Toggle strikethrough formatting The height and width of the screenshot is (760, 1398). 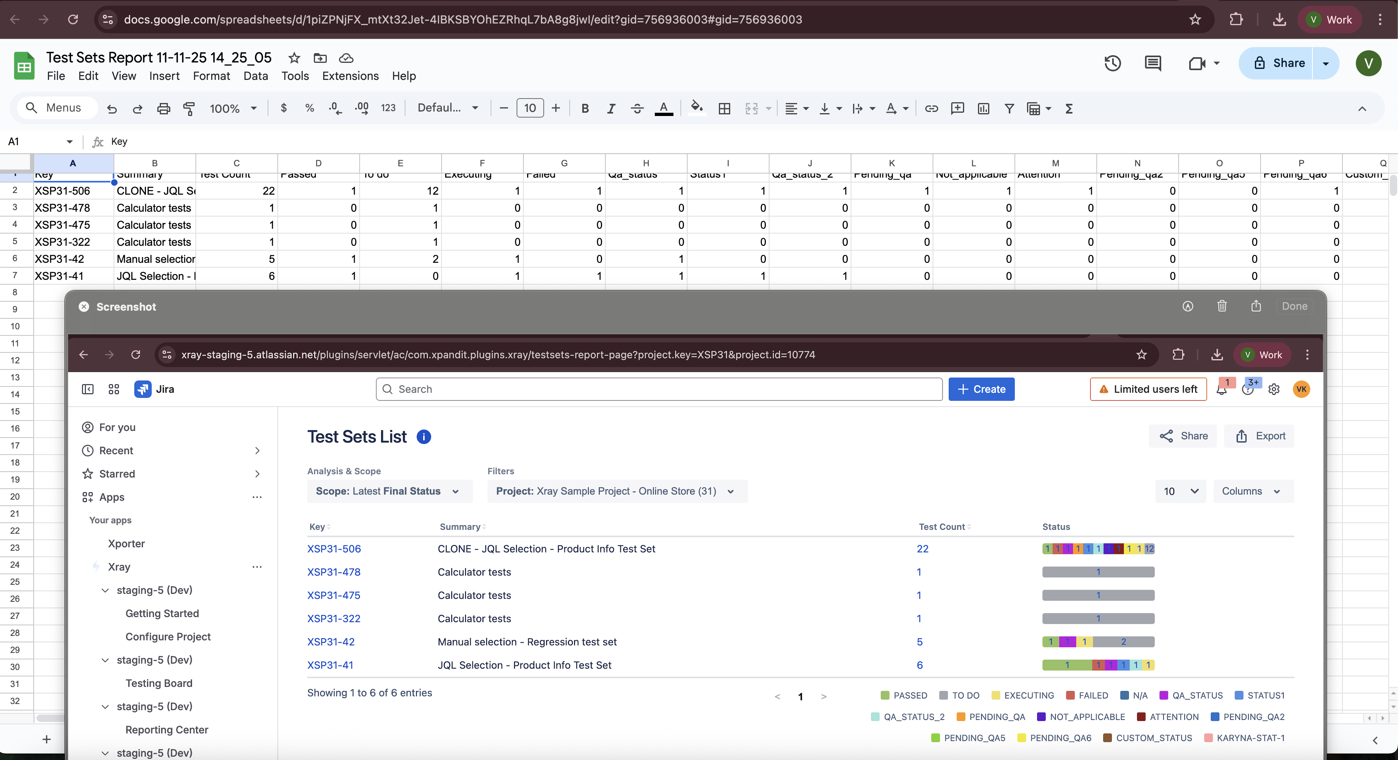[x=637, y=109]
